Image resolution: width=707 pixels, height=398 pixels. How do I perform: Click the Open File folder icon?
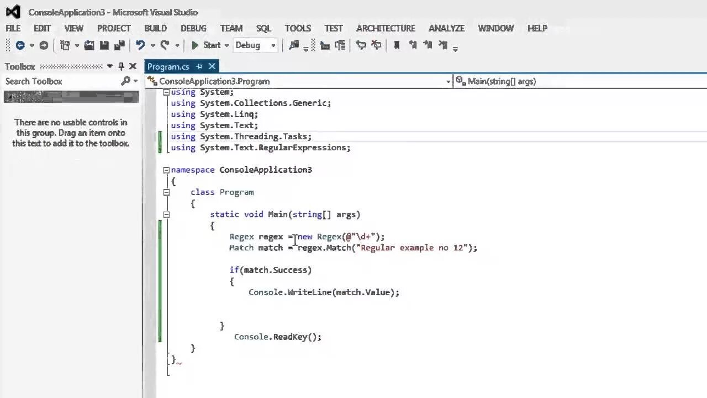tap(89, 45)
